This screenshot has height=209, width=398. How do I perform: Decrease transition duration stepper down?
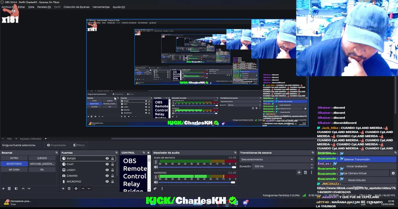point(312,168)
